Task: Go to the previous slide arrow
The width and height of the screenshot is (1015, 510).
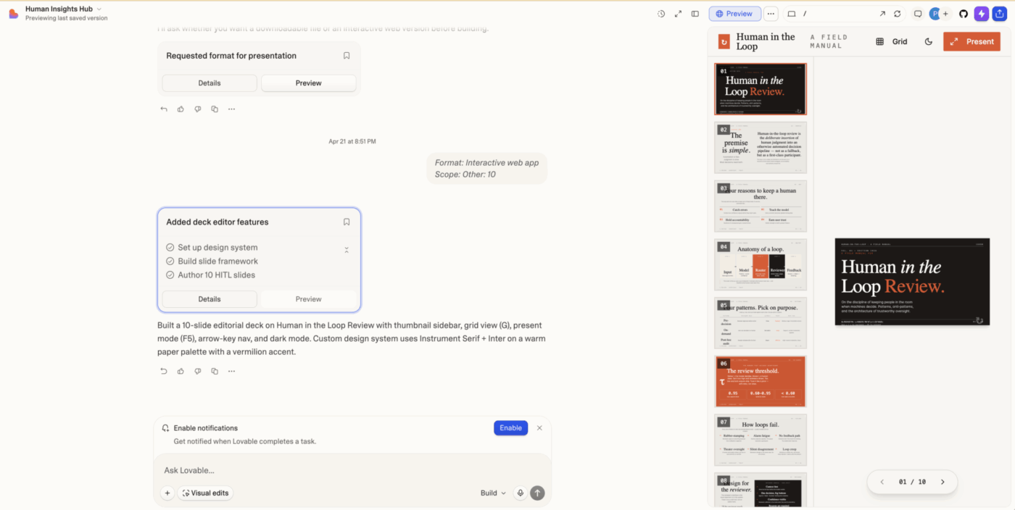Action: (882, 482)
